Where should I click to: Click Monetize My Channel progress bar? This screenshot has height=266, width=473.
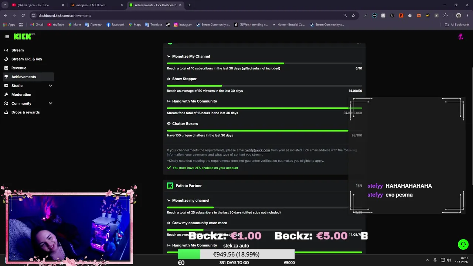point(264,64)
